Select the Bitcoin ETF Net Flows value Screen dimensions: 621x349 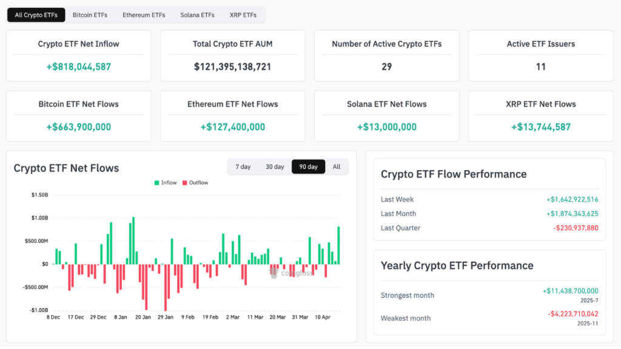tap(78, 127)
